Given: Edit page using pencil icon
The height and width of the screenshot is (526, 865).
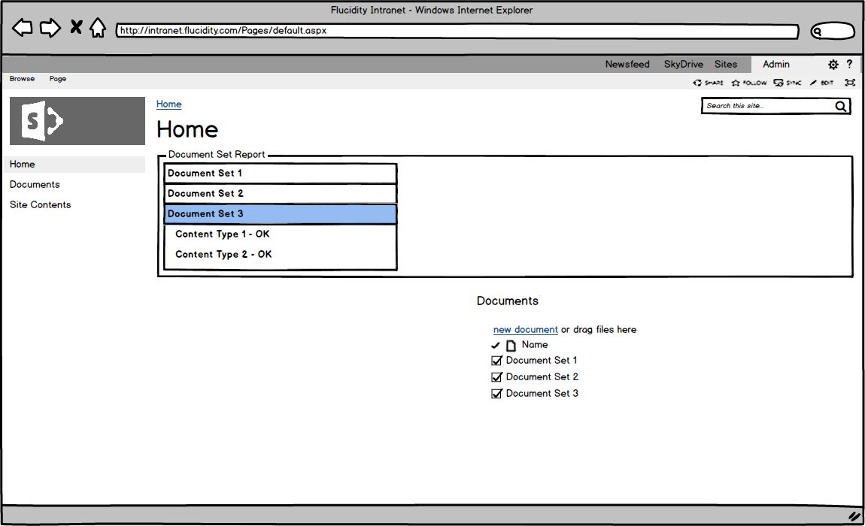Looking at the screenshot, I should [821, 83].
